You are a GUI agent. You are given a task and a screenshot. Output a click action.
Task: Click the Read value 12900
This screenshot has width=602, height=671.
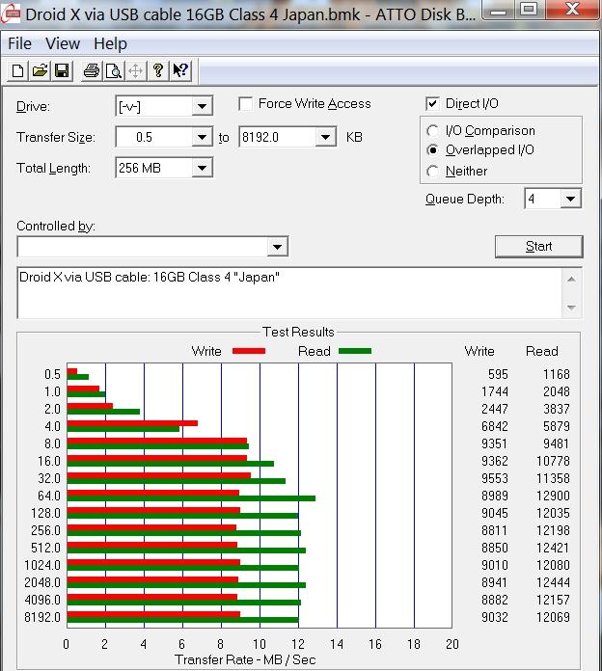[x=553, y=496]
